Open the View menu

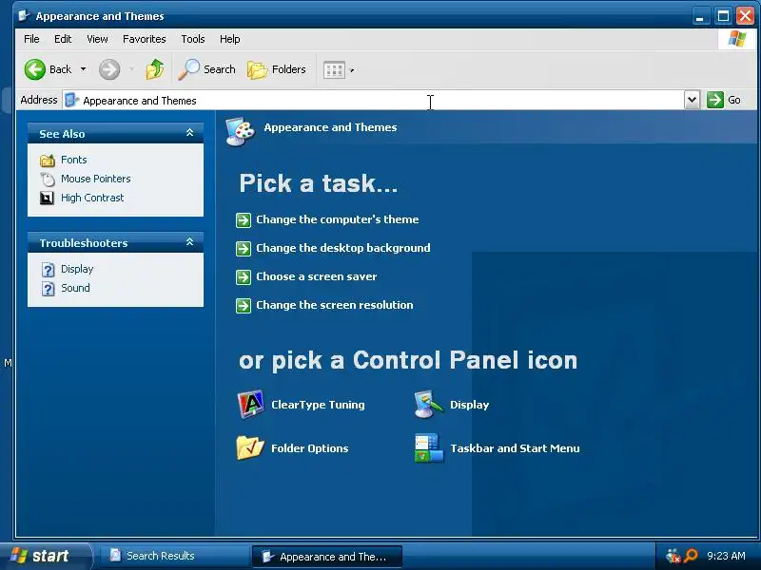[97, 39]
